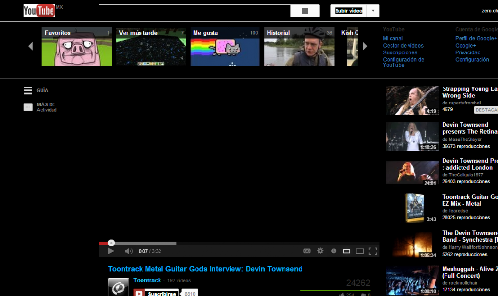Click the Meshuggah - Alive title
The height and width of the screenshot is (296, 498).
click(x=470, y=272)
